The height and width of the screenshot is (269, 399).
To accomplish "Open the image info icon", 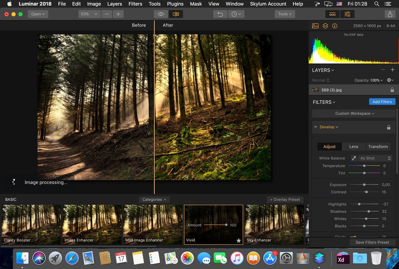I will click(335, 26).
